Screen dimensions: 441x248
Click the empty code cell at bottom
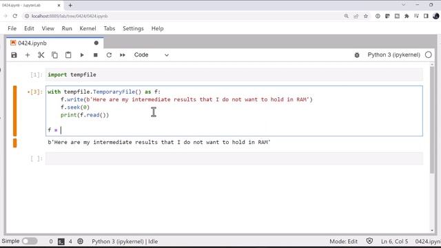coord(234,158)
